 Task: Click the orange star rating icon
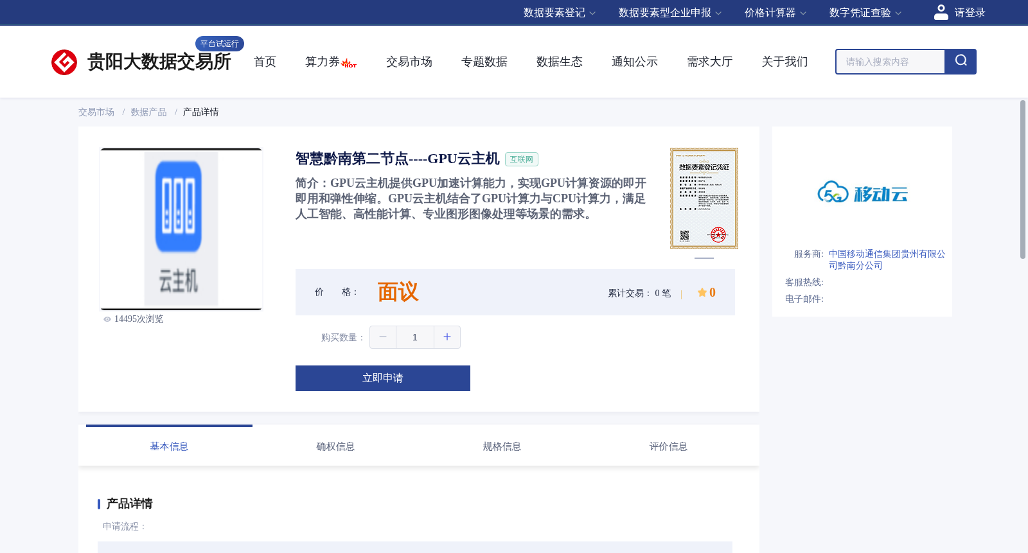[702, 292]
